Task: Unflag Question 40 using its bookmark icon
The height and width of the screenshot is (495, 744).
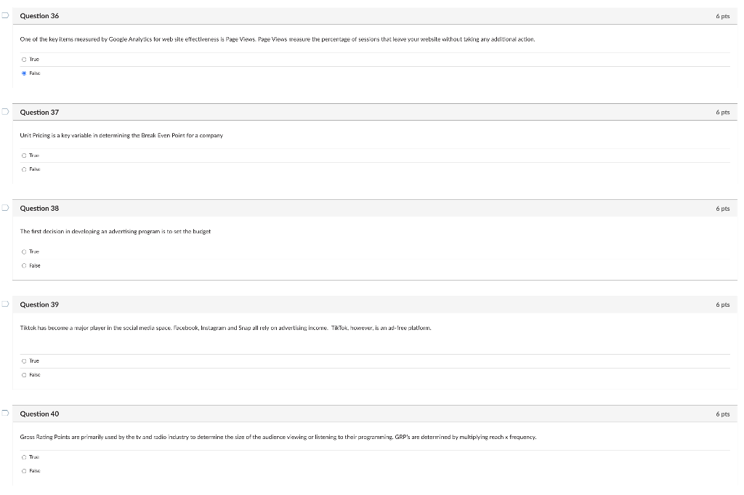Action: 5,413
